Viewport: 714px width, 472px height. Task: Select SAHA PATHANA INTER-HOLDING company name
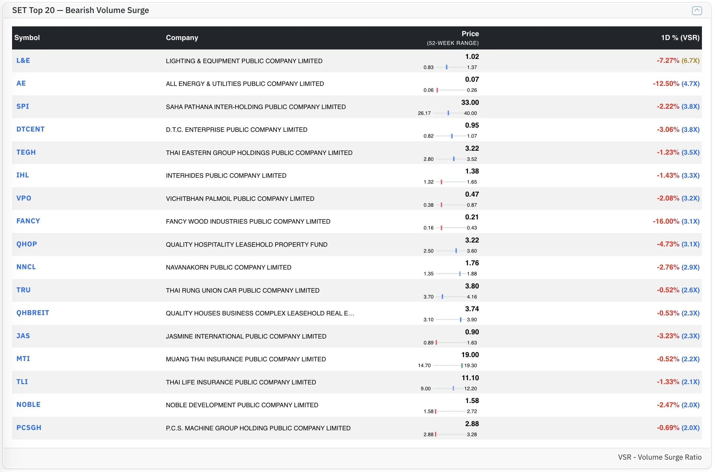pos(256,107)
